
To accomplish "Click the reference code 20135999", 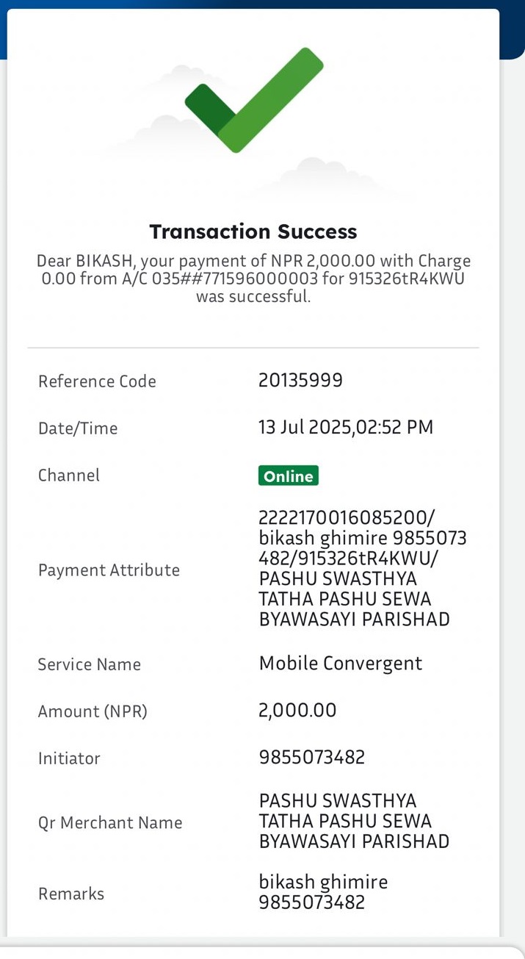I will (x=300, y=380).
